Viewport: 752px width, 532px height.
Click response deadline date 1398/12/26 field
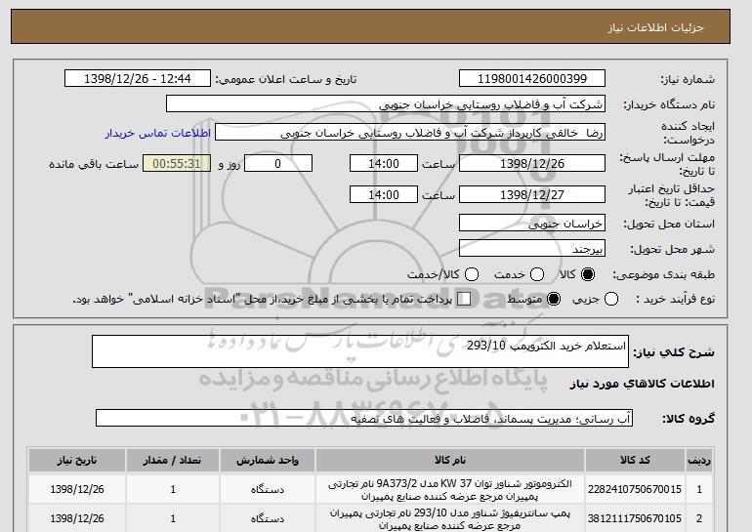[532, 163]
